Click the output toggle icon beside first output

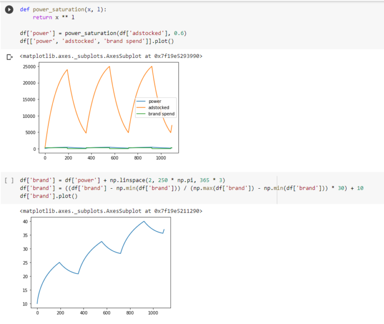pos(8,57)
